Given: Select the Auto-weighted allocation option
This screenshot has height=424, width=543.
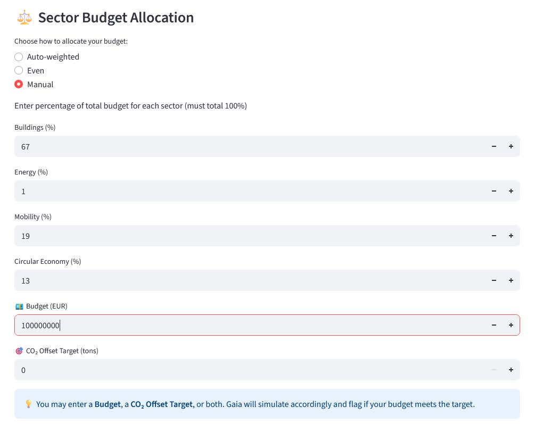Looking at the screenshot, I should tap(19, 57).
